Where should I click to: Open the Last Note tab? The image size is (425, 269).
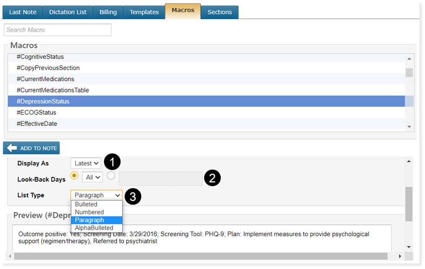point(23,12)
